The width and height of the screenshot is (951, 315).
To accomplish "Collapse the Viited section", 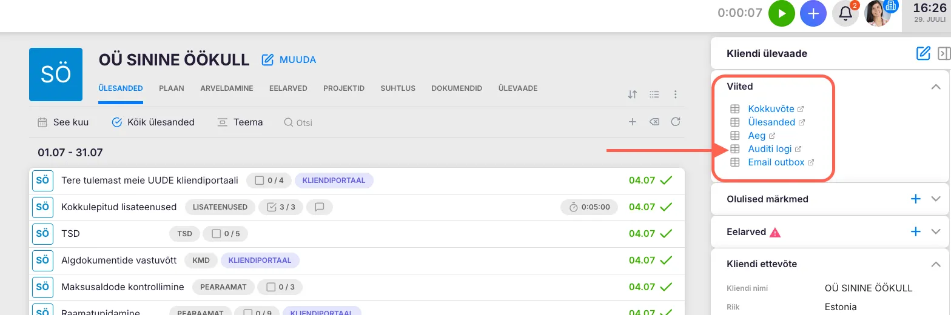I will (935, 87).
